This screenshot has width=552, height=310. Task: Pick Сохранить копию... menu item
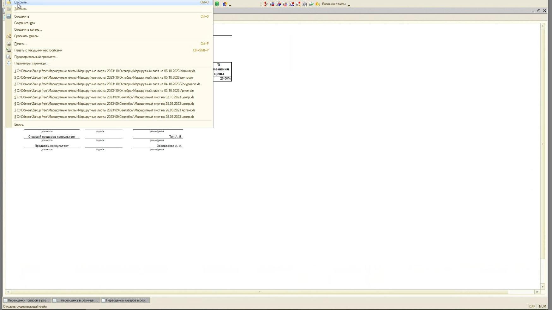[109, 30]
